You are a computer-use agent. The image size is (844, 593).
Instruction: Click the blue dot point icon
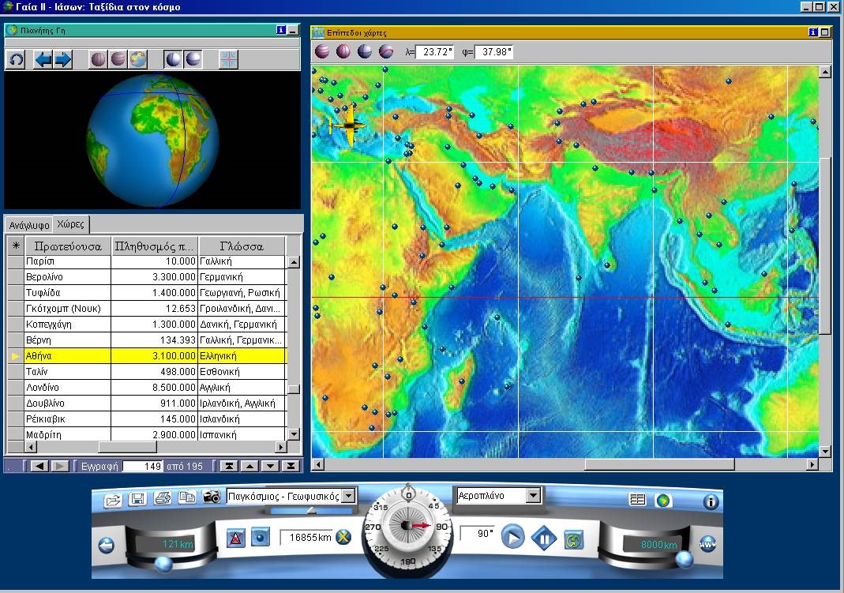pyautogui.click(x=260, y=536)
